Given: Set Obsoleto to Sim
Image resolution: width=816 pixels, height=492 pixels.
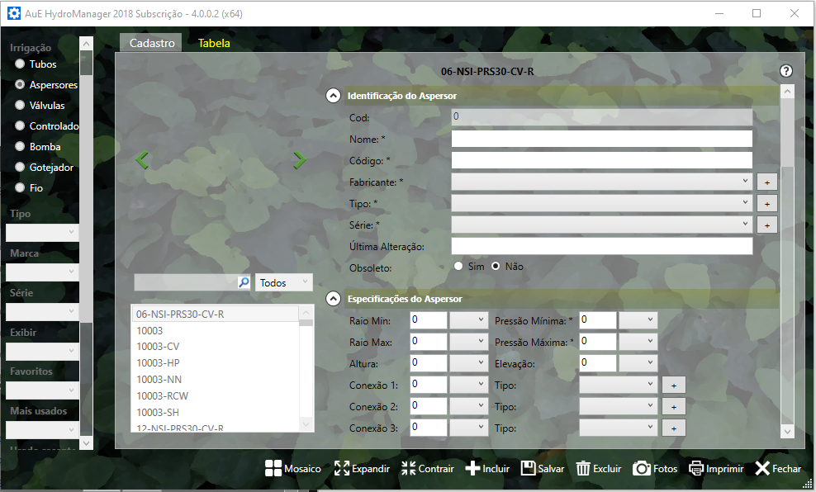Looking at the screenshot, I should click(x=458, y=266).
